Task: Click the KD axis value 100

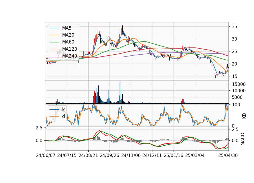Action: click(236, 105)
